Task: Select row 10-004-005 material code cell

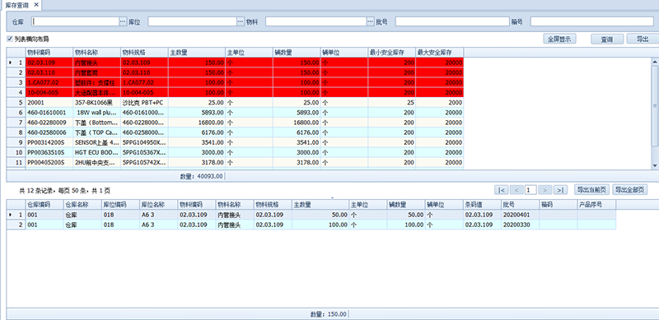Action: [49, 92]
